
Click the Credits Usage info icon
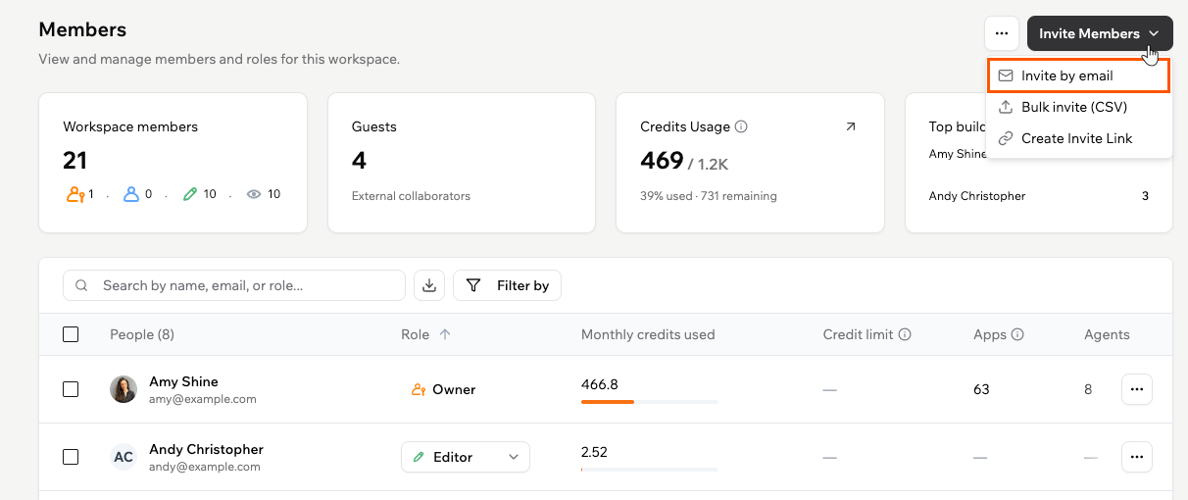(x=741, y=126)
